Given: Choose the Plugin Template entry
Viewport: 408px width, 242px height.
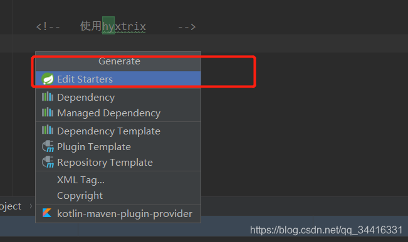Looking at the screenshot, I should (118, 147).
